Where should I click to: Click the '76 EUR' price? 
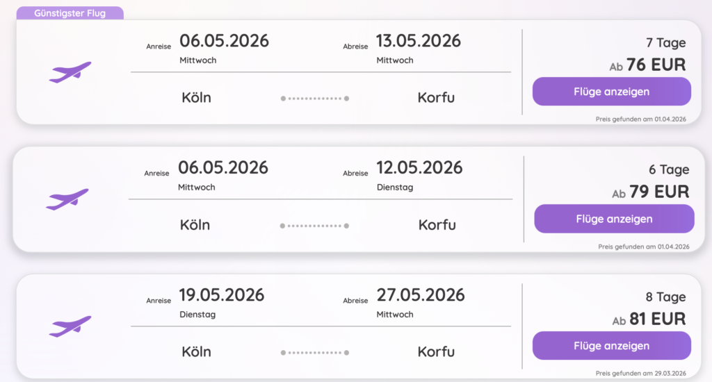coord(655,65)
